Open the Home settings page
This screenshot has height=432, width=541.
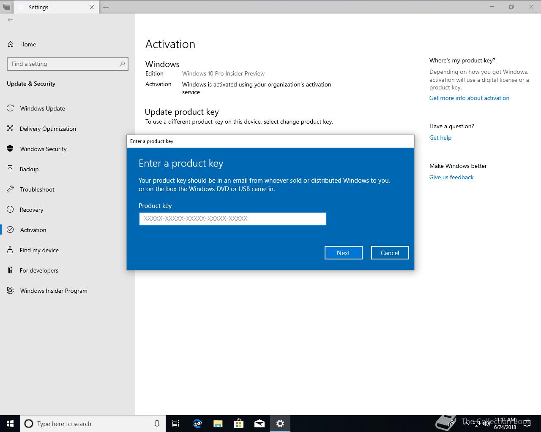[28, 44]
